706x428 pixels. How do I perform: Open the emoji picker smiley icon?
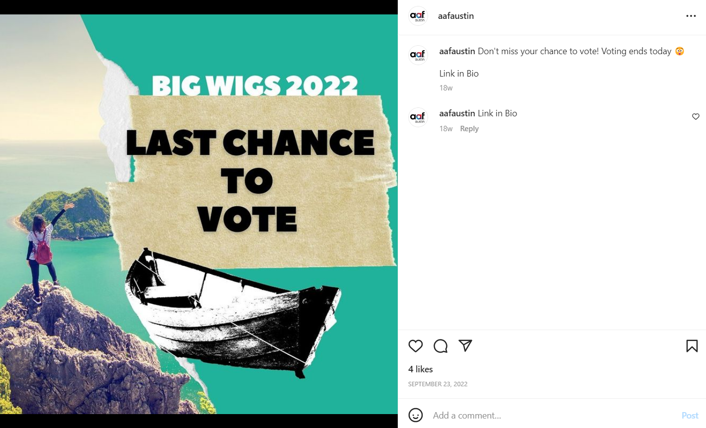[x=416, y=415]
